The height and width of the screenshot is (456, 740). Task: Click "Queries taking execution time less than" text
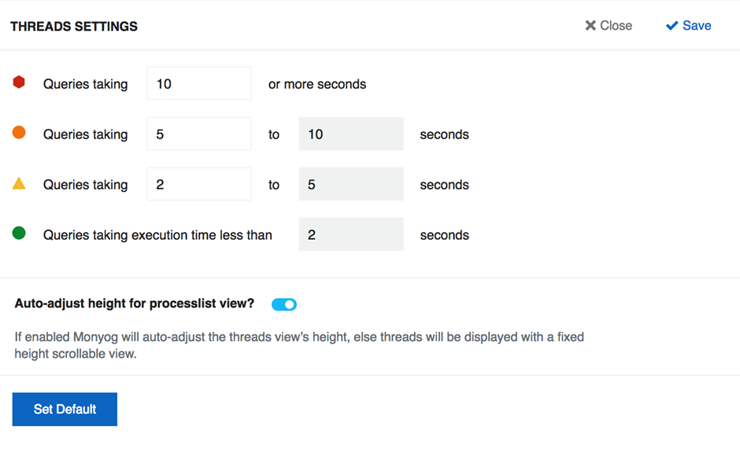157,235
